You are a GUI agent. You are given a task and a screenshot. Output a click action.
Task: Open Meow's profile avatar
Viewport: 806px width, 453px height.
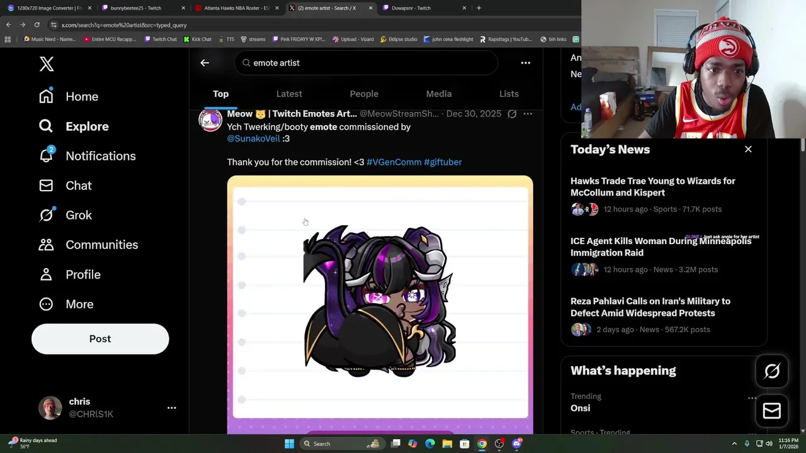point(210,119)
